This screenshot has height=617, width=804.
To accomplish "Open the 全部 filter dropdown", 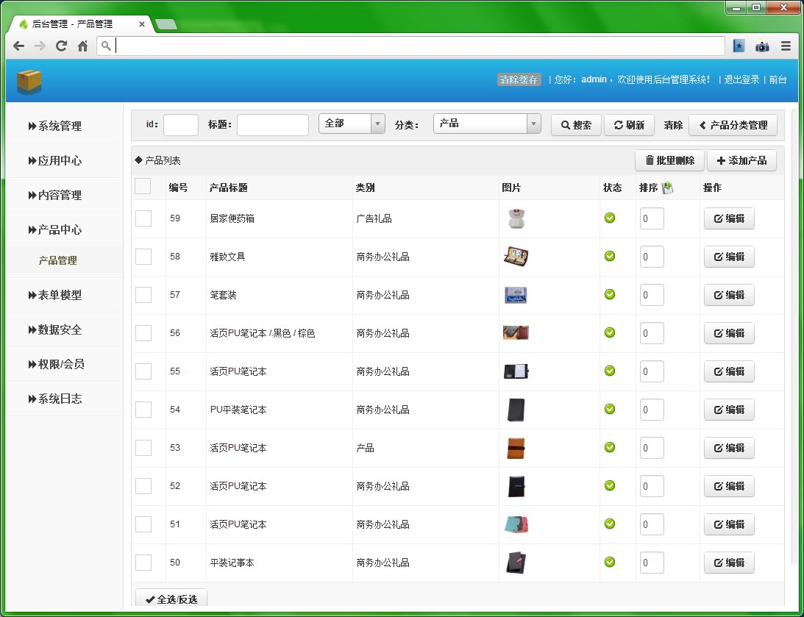I will pyautogui.click(x=352, y=124).
